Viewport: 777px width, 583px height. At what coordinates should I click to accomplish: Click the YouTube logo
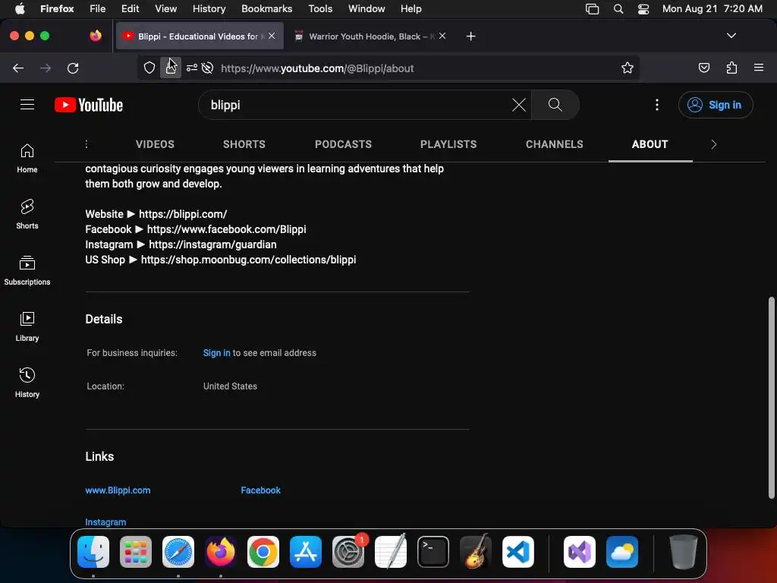(x=89, y=105)
